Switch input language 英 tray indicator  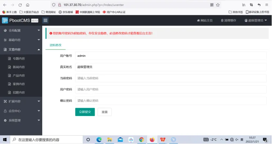click(x=242, y=139)
